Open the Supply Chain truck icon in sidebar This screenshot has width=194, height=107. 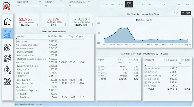point(7,70)
